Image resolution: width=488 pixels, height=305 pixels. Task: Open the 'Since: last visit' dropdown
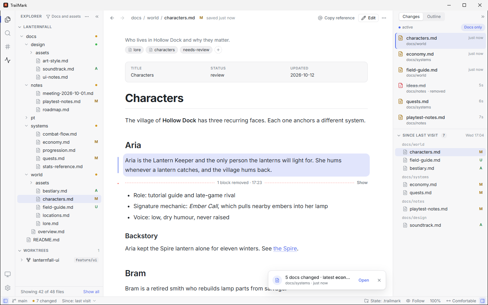pos(79,301)
